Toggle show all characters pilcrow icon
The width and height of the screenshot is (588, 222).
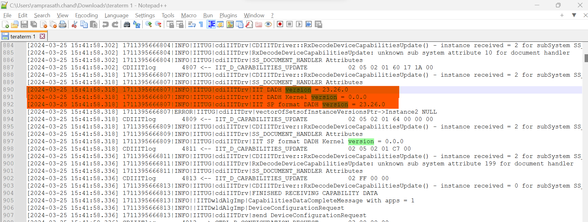201,24
